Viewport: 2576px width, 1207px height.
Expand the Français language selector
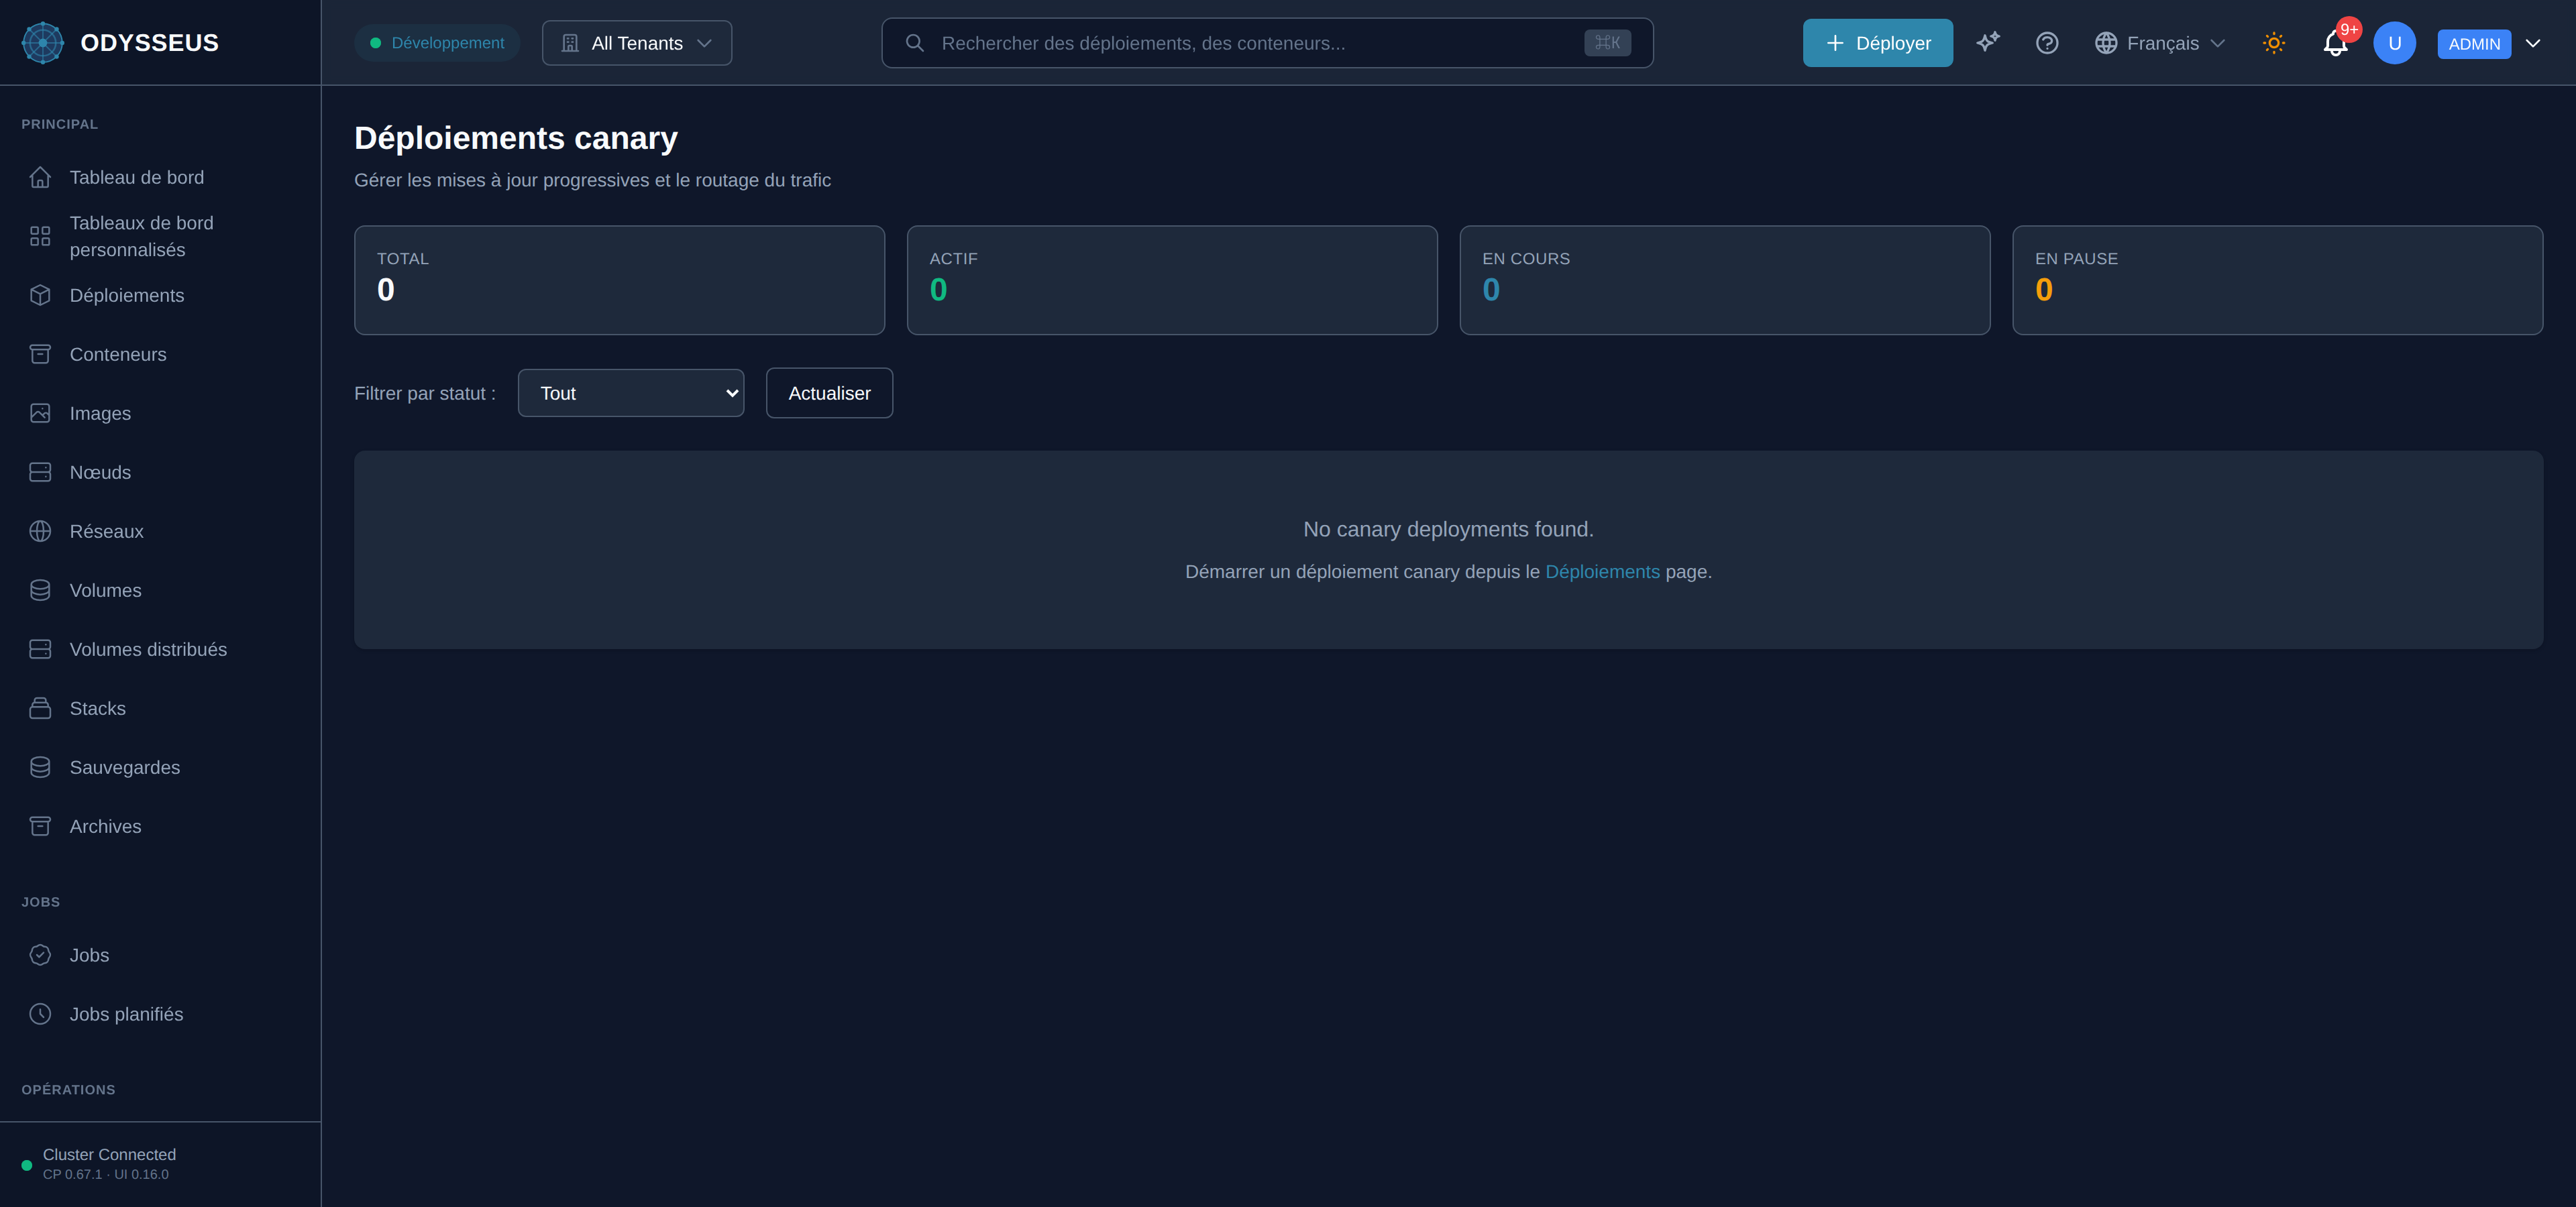tap(2160, 43)
